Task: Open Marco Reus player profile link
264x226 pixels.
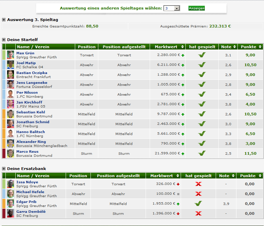Action: [27, 151]
